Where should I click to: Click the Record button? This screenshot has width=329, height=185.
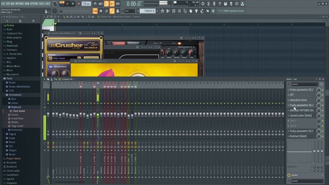79,4
